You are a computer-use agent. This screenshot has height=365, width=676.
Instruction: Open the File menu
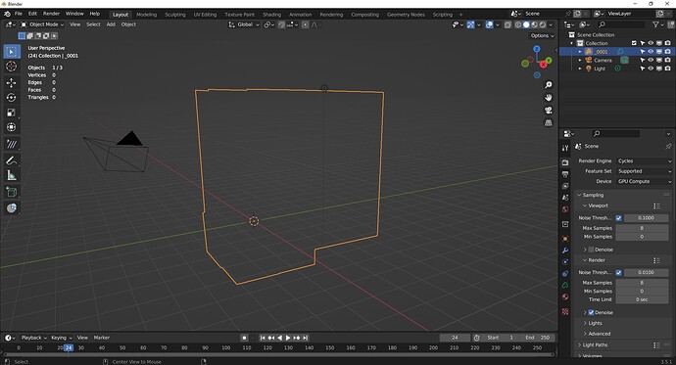(19, 14)
